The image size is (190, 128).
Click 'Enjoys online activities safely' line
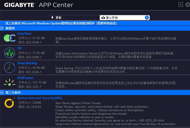point(100,110)
